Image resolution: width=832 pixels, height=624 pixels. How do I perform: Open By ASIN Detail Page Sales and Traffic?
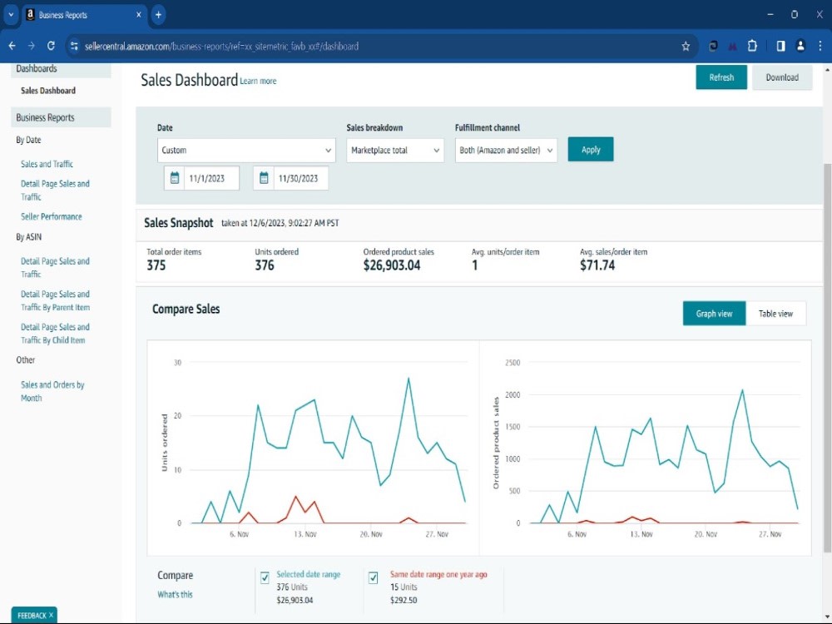pos(55,267)
